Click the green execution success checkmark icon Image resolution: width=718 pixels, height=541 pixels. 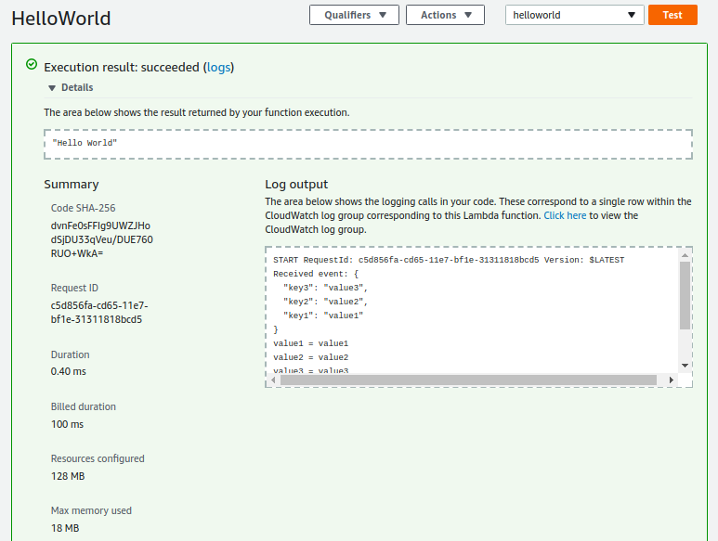[x=32, y=66]
